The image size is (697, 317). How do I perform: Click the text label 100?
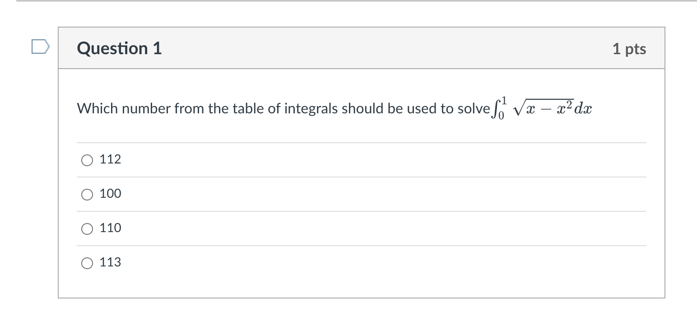click(x=110, y=194)
